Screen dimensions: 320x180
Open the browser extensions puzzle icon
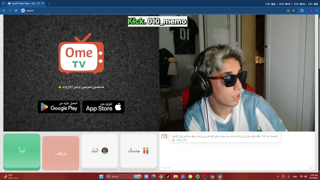302,10
